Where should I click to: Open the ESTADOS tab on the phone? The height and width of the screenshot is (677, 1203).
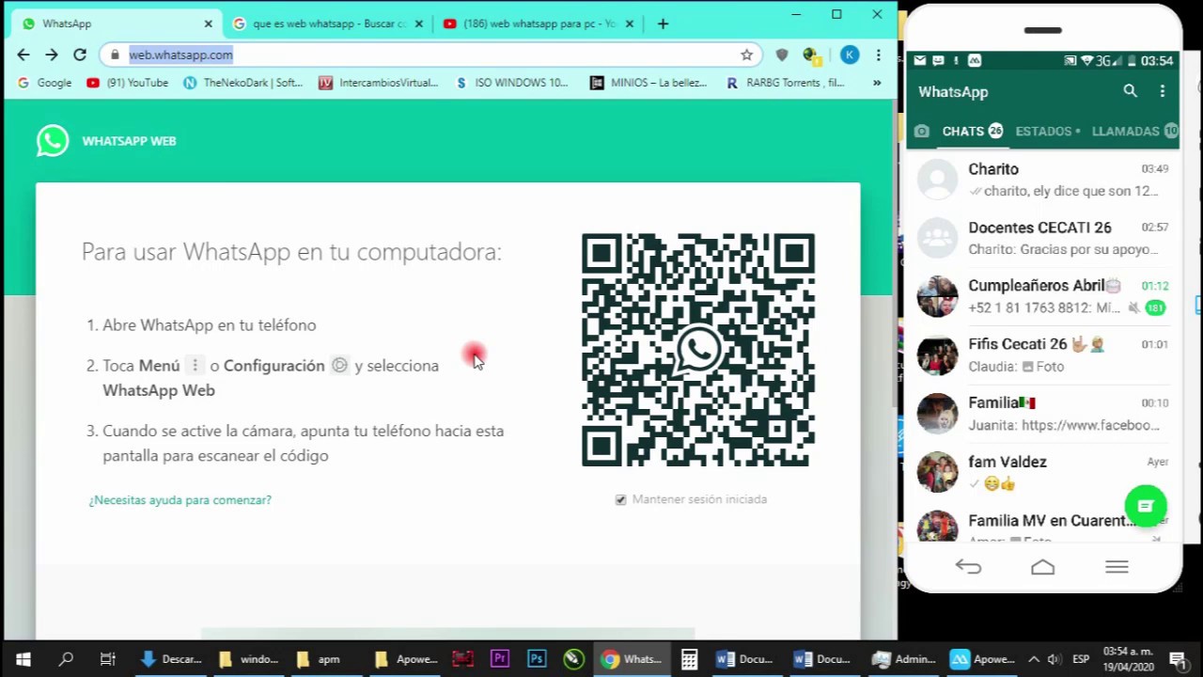click(x=1047, y=132)
